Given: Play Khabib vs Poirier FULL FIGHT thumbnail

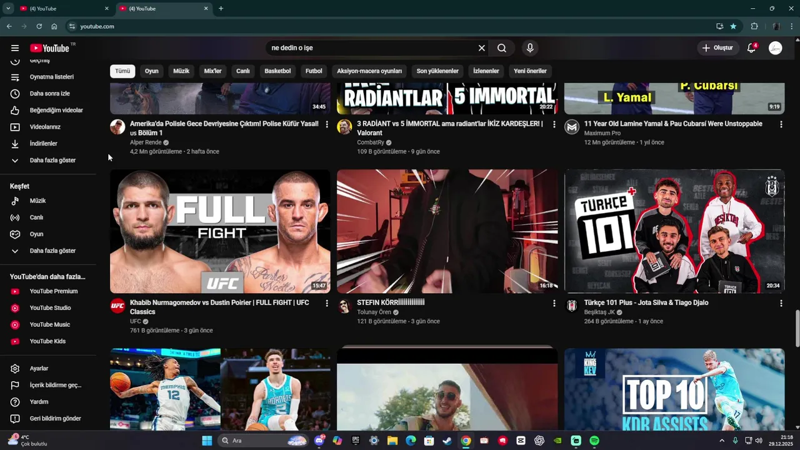Looking at the screenshot, I should 220,231.
